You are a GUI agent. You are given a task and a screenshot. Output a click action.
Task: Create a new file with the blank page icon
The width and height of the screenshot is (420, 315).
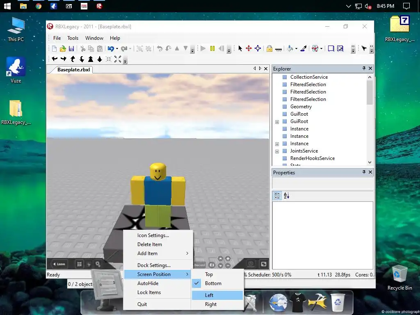tap(55, 48)
